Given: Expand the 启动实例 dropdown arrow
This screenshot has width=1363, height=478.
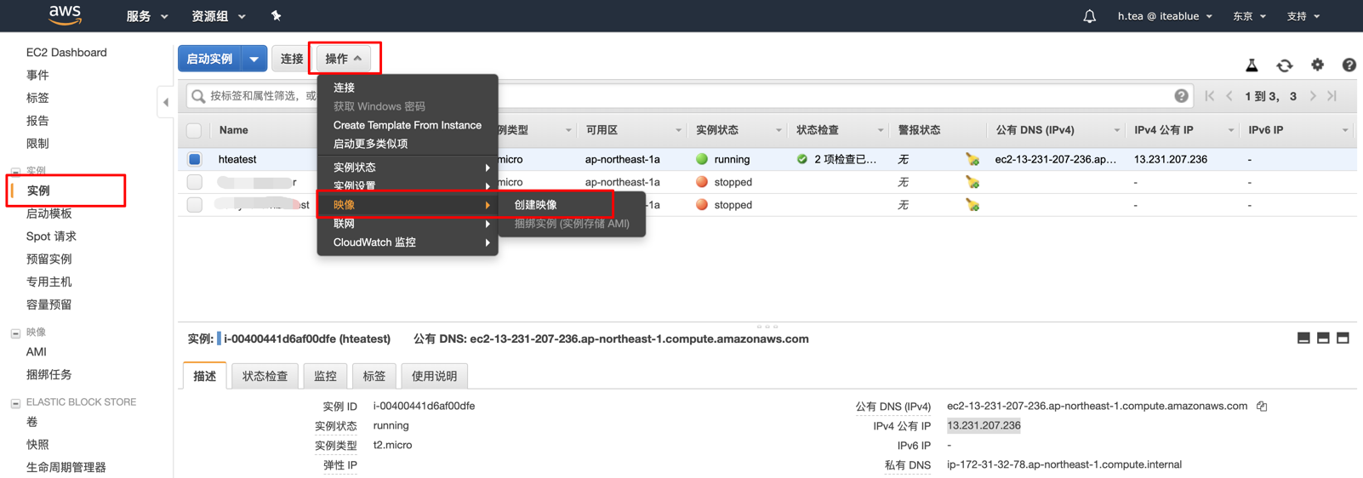Looking at the screenshot, I should pos(254,59).
